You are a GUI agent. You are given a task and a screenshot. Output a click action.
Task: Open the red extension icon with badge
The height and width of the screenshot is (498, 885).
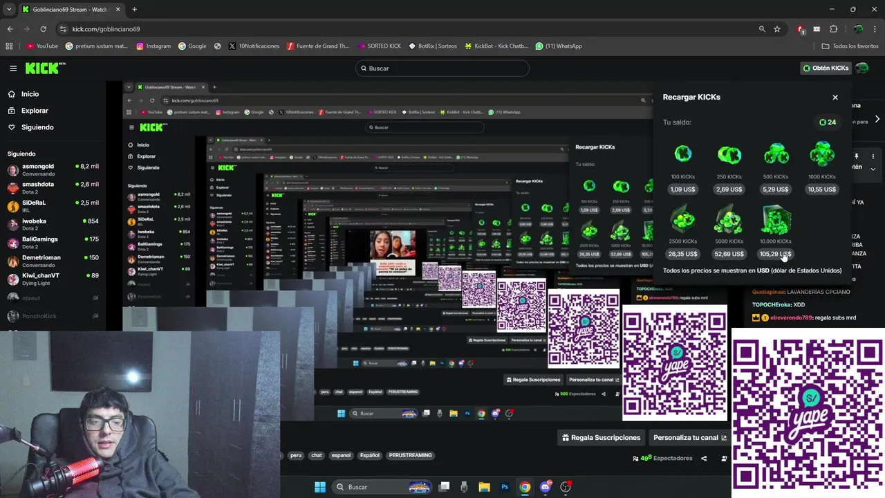pos(801,29)
